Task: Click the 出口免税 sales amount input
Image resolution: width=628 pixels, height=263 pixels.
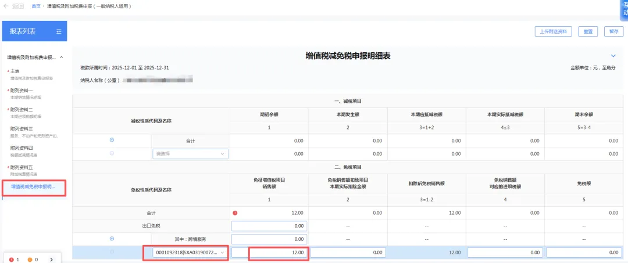Action: pos(269,226)
